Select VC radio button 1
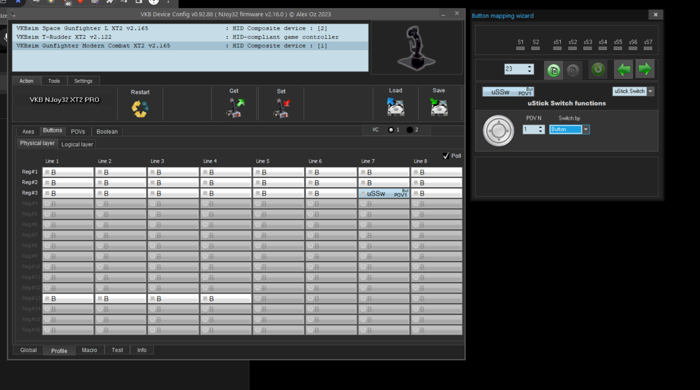Screen dimensions: 700x390 click(x=391, y=130)
